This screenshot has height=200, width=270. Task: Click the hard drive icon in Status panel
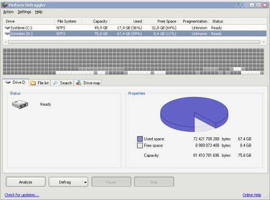click(x=20, y=104)
